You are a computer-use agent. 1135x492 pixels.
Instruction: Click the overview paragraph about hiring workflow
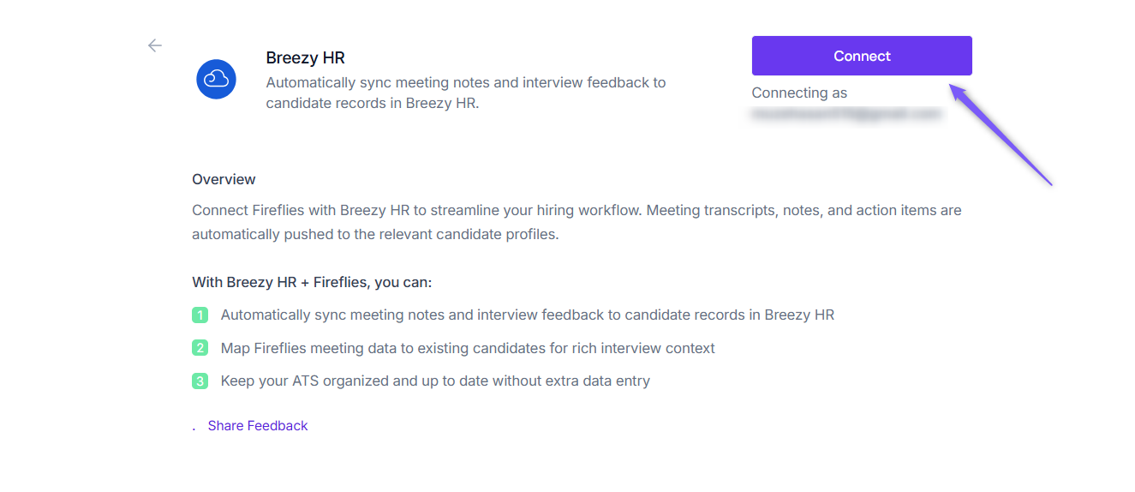coord(576,222)
